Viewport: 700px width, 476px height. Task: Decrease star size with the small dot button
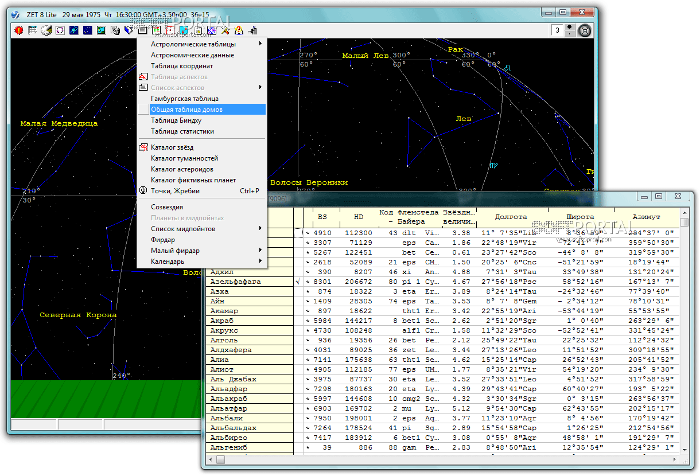[569, 34]
